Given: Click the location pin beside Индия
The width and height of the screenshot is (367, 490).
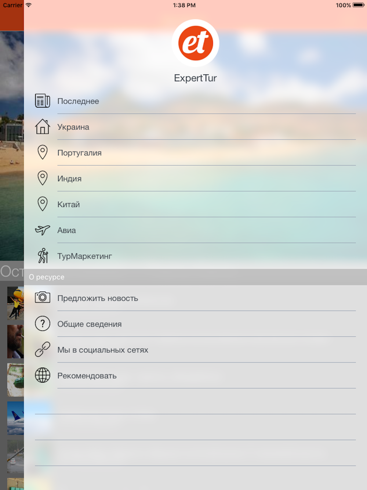Looking at the screenshot, I should click(43, 178).
